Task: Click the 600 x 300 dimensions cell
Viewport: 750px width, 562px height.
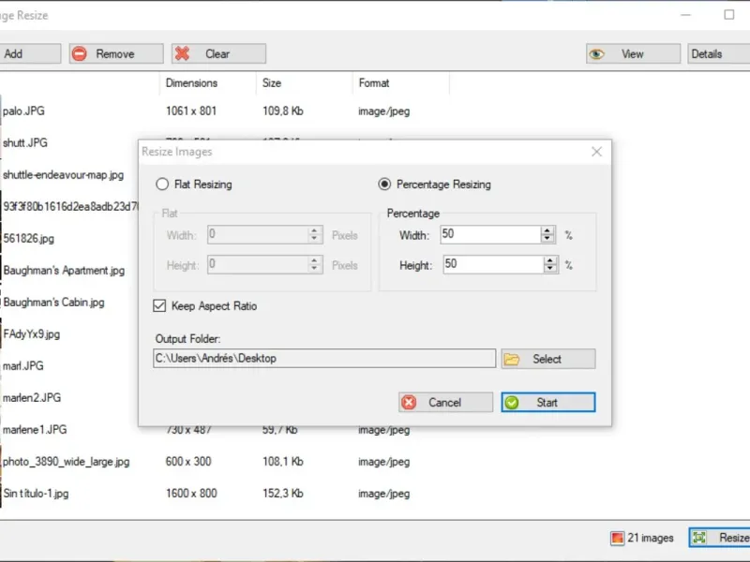Action: (x=188, y=462)
